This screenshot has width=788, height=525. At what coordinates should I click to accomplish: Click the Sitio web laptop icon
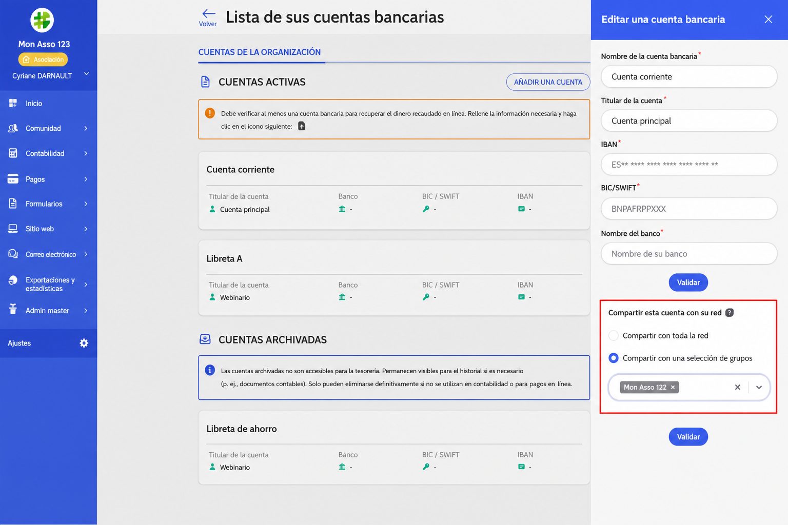[x=13, y=229]
